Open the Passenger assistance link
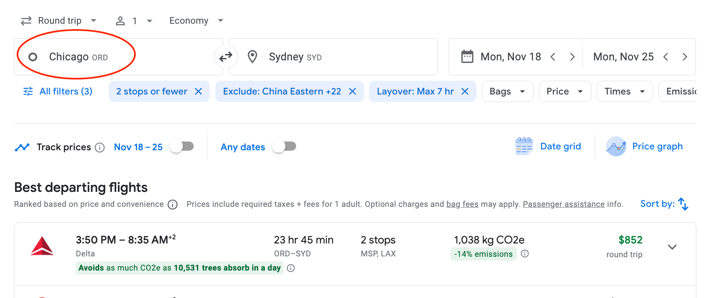 [x=563, y=204]
